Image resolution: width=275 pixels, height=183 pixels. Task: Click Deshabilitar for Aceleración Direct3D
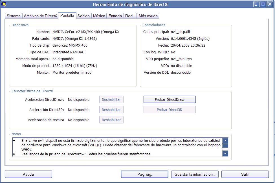pos(111,110)
